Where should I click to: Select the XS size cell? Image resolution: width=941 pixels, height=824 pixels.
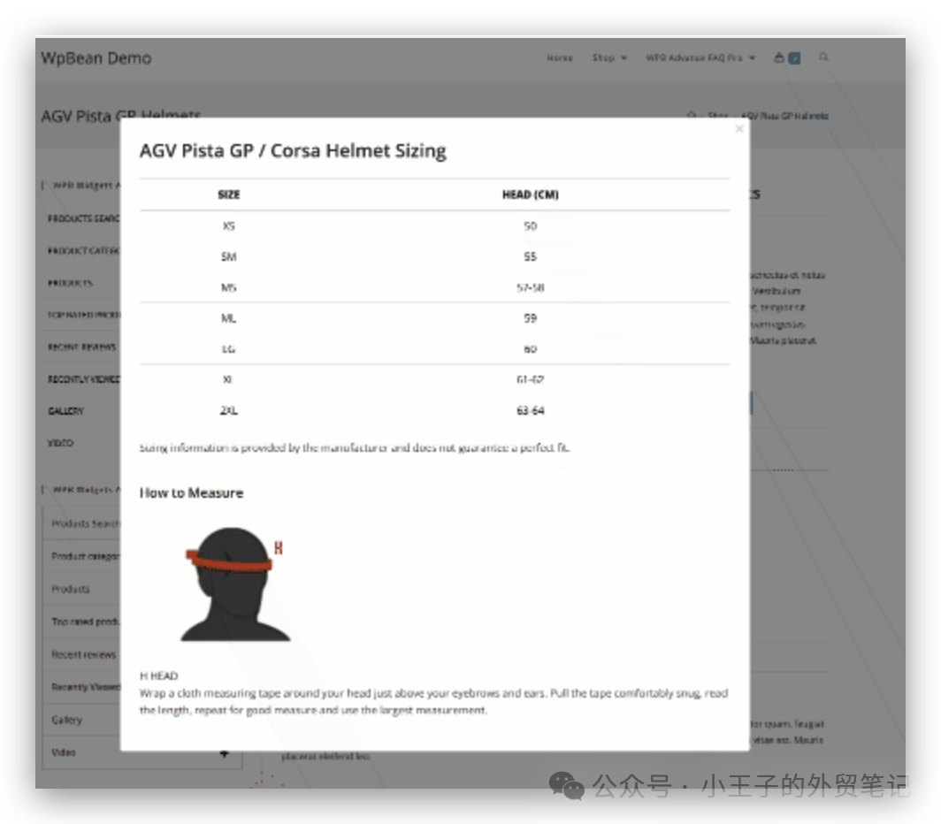229,226
